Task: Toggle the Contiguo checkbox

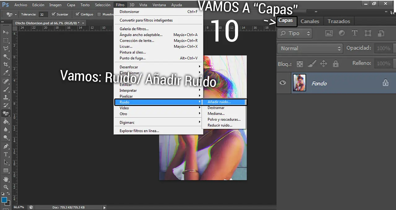Action: [x=77, y=14]
